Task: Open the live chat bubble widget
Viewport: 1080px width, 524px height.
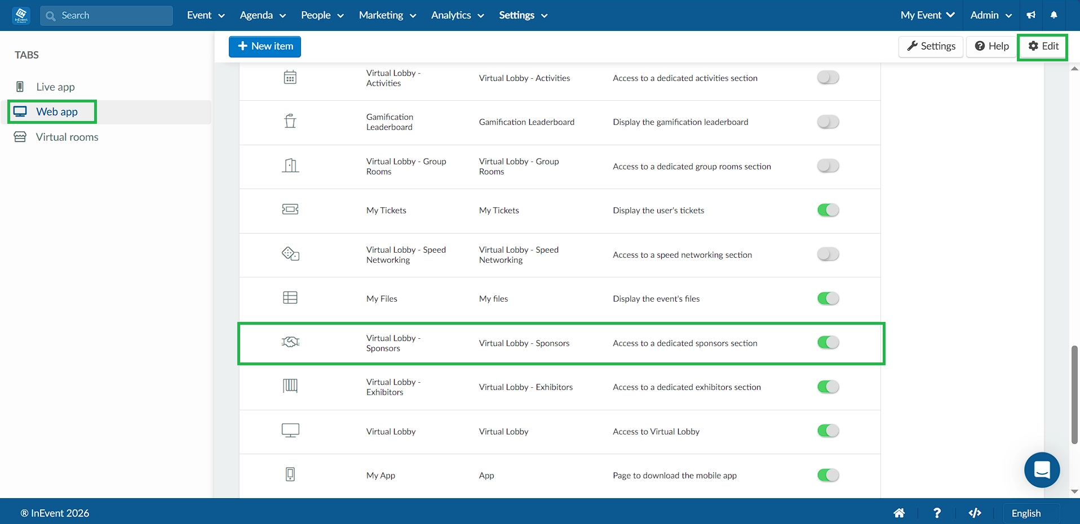Action: pyautogui.click(x=1042, y=469)
